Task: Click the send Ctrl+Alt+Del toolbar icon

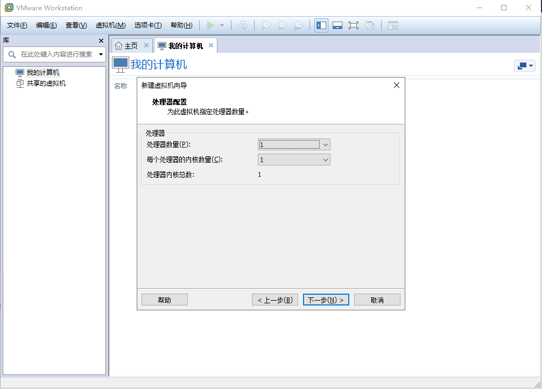Action: pyautogui.click(x=243, y=25)
